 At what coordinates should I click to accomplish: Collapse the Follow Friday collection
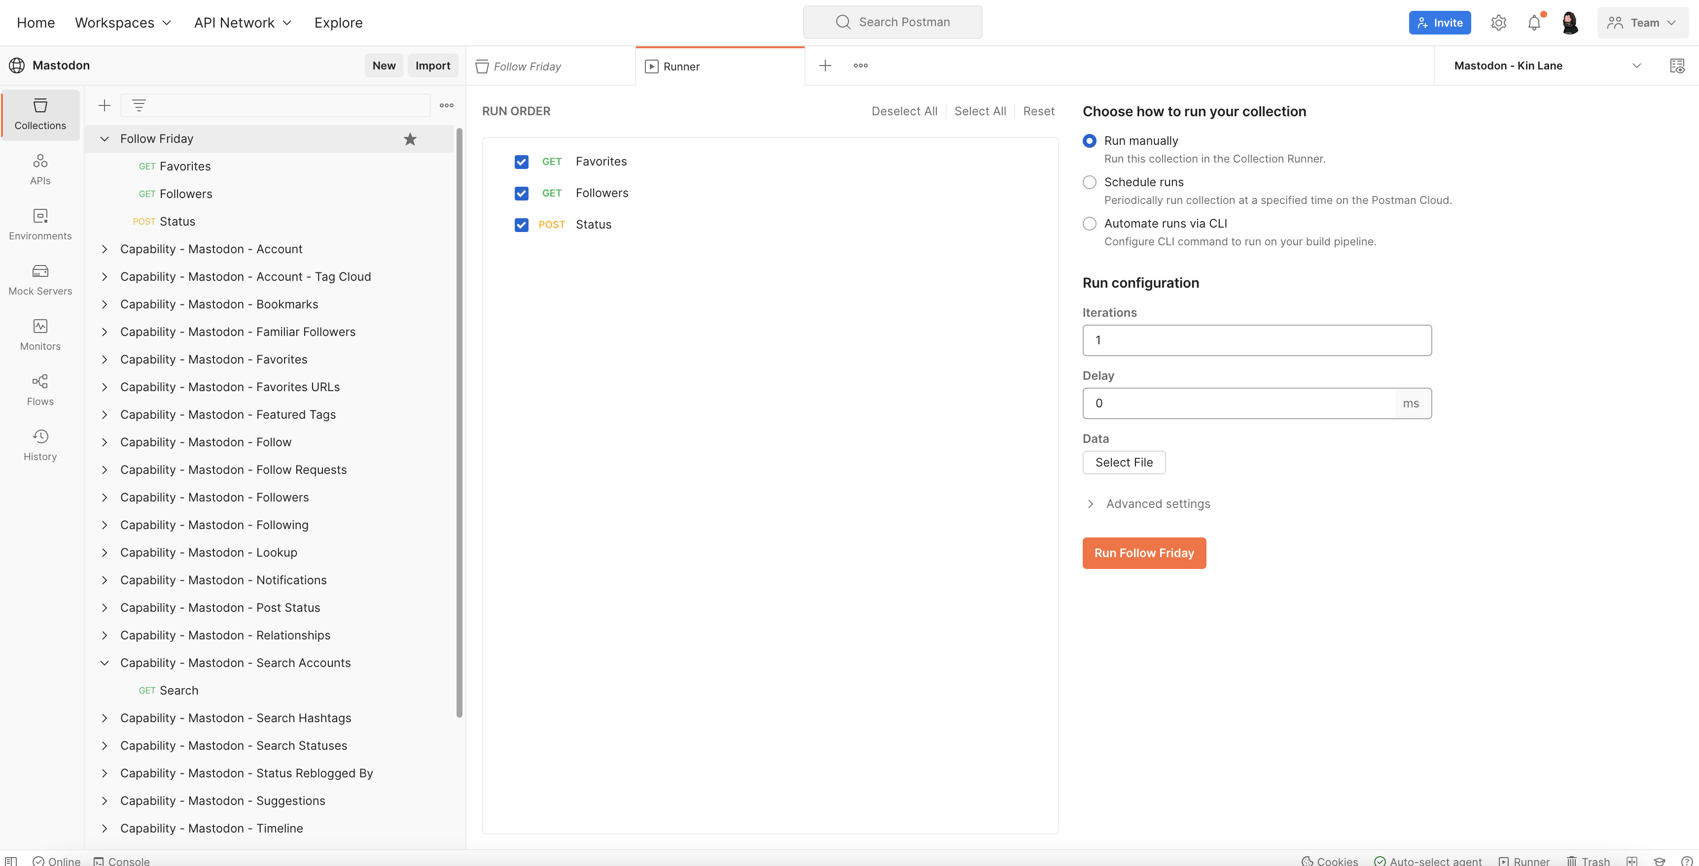click(x=104, y=138)
